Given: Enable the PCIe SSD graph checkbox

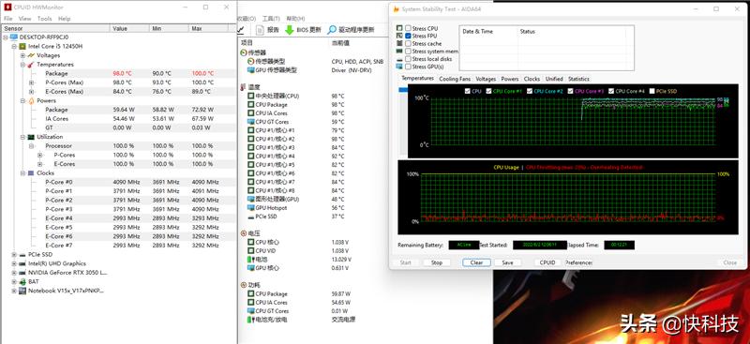Looking at the screenshot, I should coord(652,91).
